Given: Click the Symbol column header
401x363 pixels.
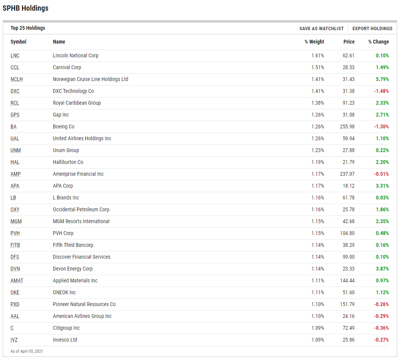Looking at the screenshot, I should tap(18, 42).
